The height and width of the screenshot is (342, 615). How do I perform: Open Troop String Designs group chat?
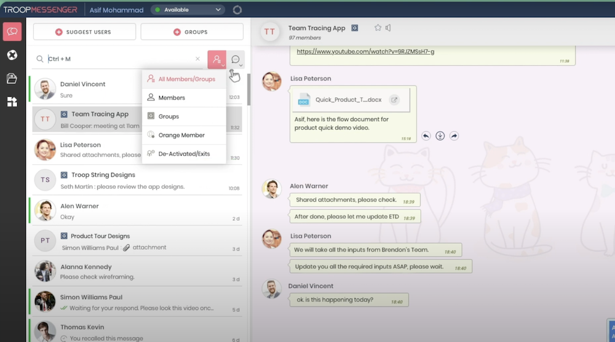(137, 180)
